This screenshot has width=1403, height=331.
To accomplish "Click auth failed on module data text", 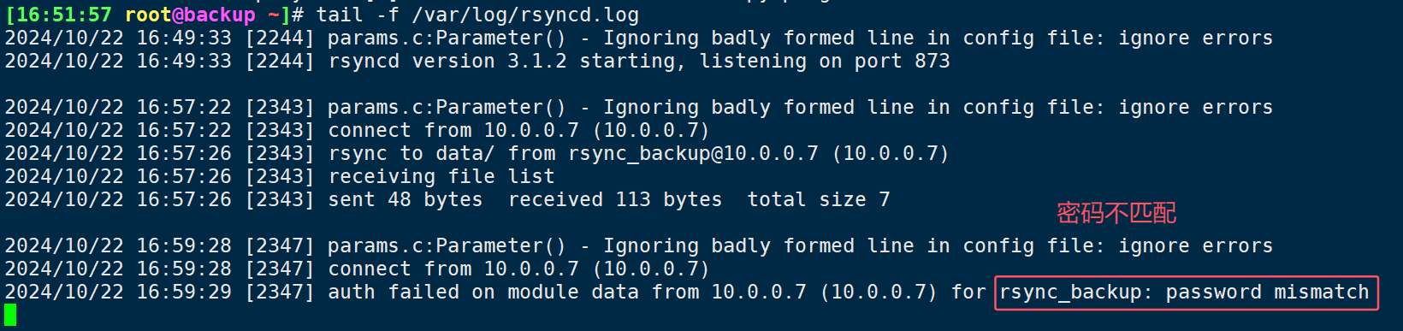I will click(x=483, y=293).
